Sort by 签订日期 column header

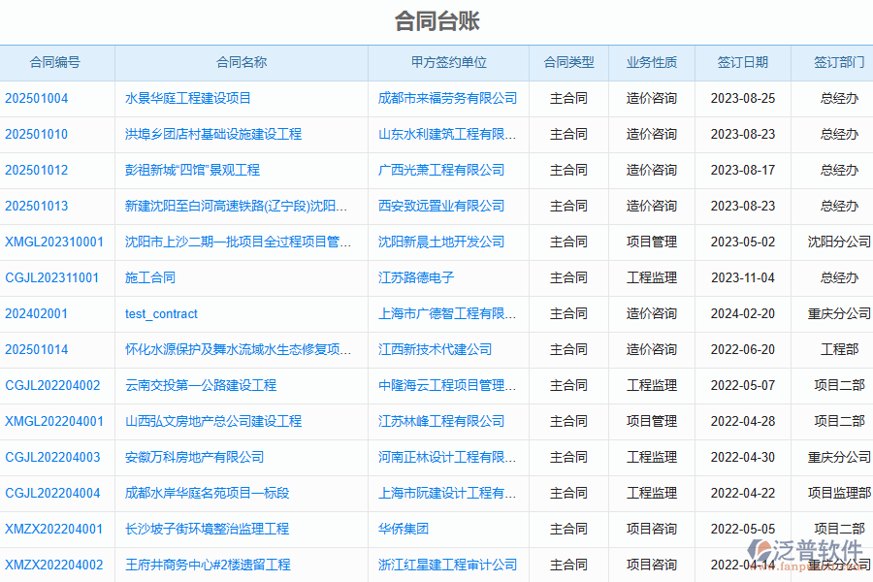[742, 62]
